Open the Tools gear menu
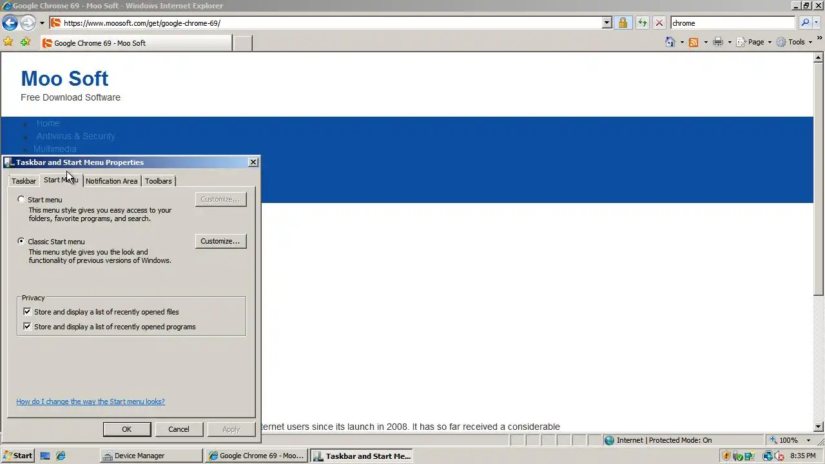Viewport: 825px width, 464px height. (794, 42)
